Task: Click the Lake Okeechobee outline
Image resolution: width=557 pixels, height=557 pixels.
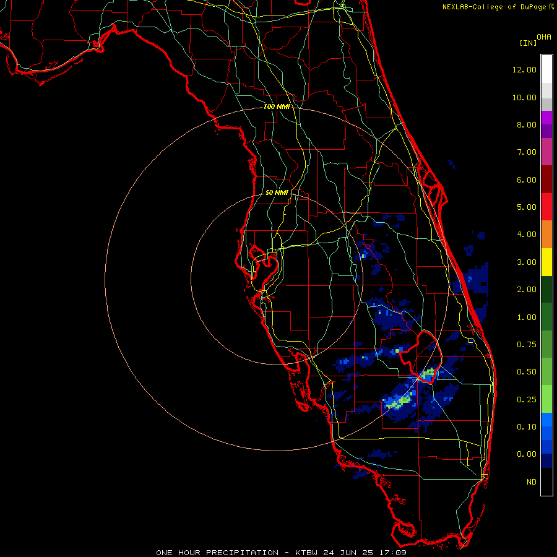Action: (421, 356)
